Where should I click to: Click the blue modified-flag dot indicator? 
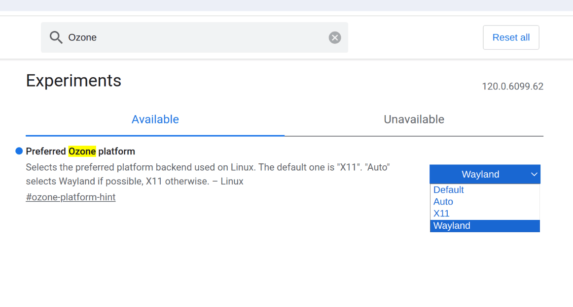(x=19, y=151)
